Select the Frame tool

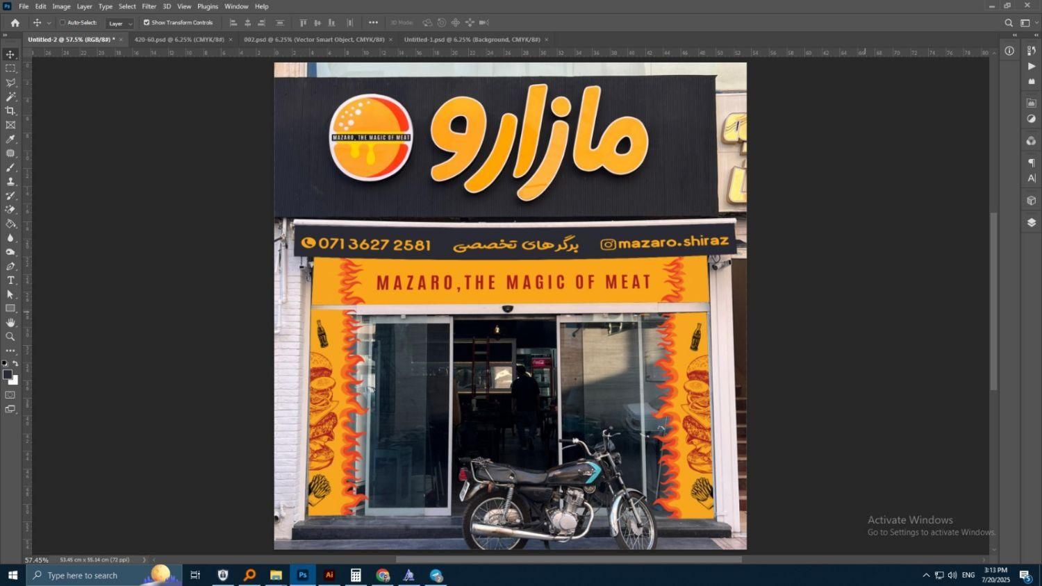coord(10,125)
